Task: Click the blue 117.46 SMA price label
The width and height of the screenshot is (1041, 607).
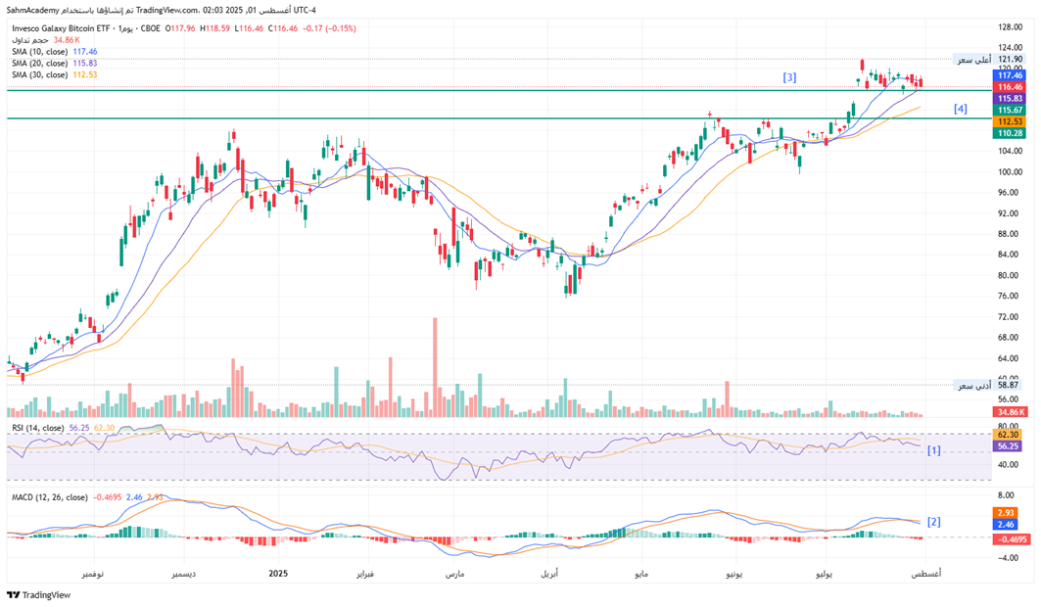Action: 1009,75
